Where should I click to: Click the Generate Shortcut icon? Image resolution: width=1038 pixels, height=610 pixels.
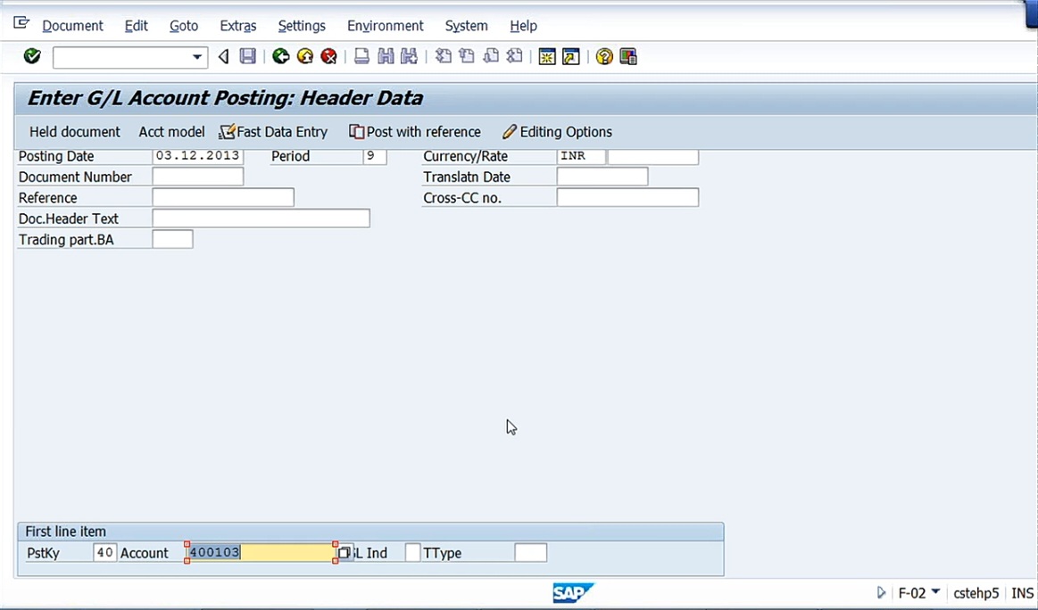click(570, 56)
